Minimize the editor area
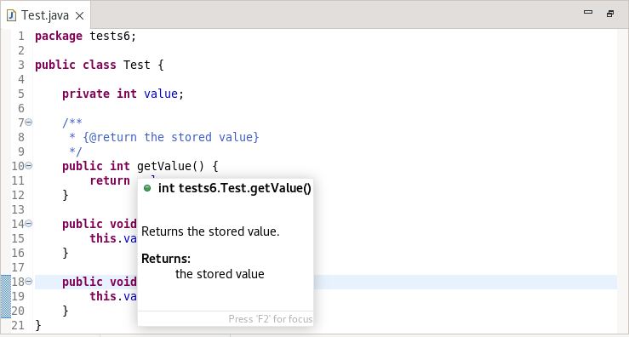The width and height of the screenshot is (629, 337). [588, 13]
